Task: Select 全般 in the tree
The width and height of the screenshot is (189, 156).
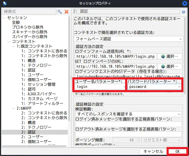Action: (16, 22)
